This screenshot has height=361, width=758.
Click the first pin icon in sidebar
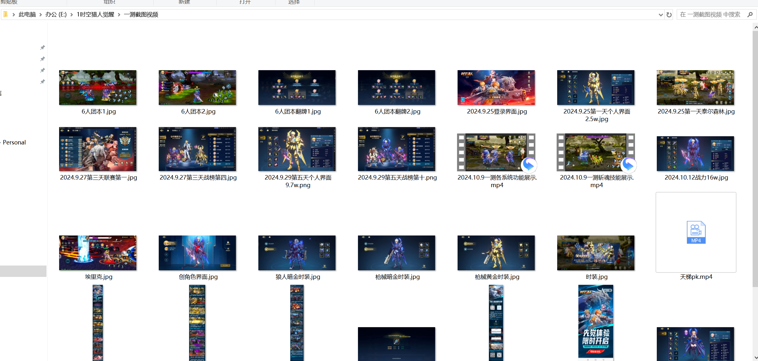(x=42, y=47)
